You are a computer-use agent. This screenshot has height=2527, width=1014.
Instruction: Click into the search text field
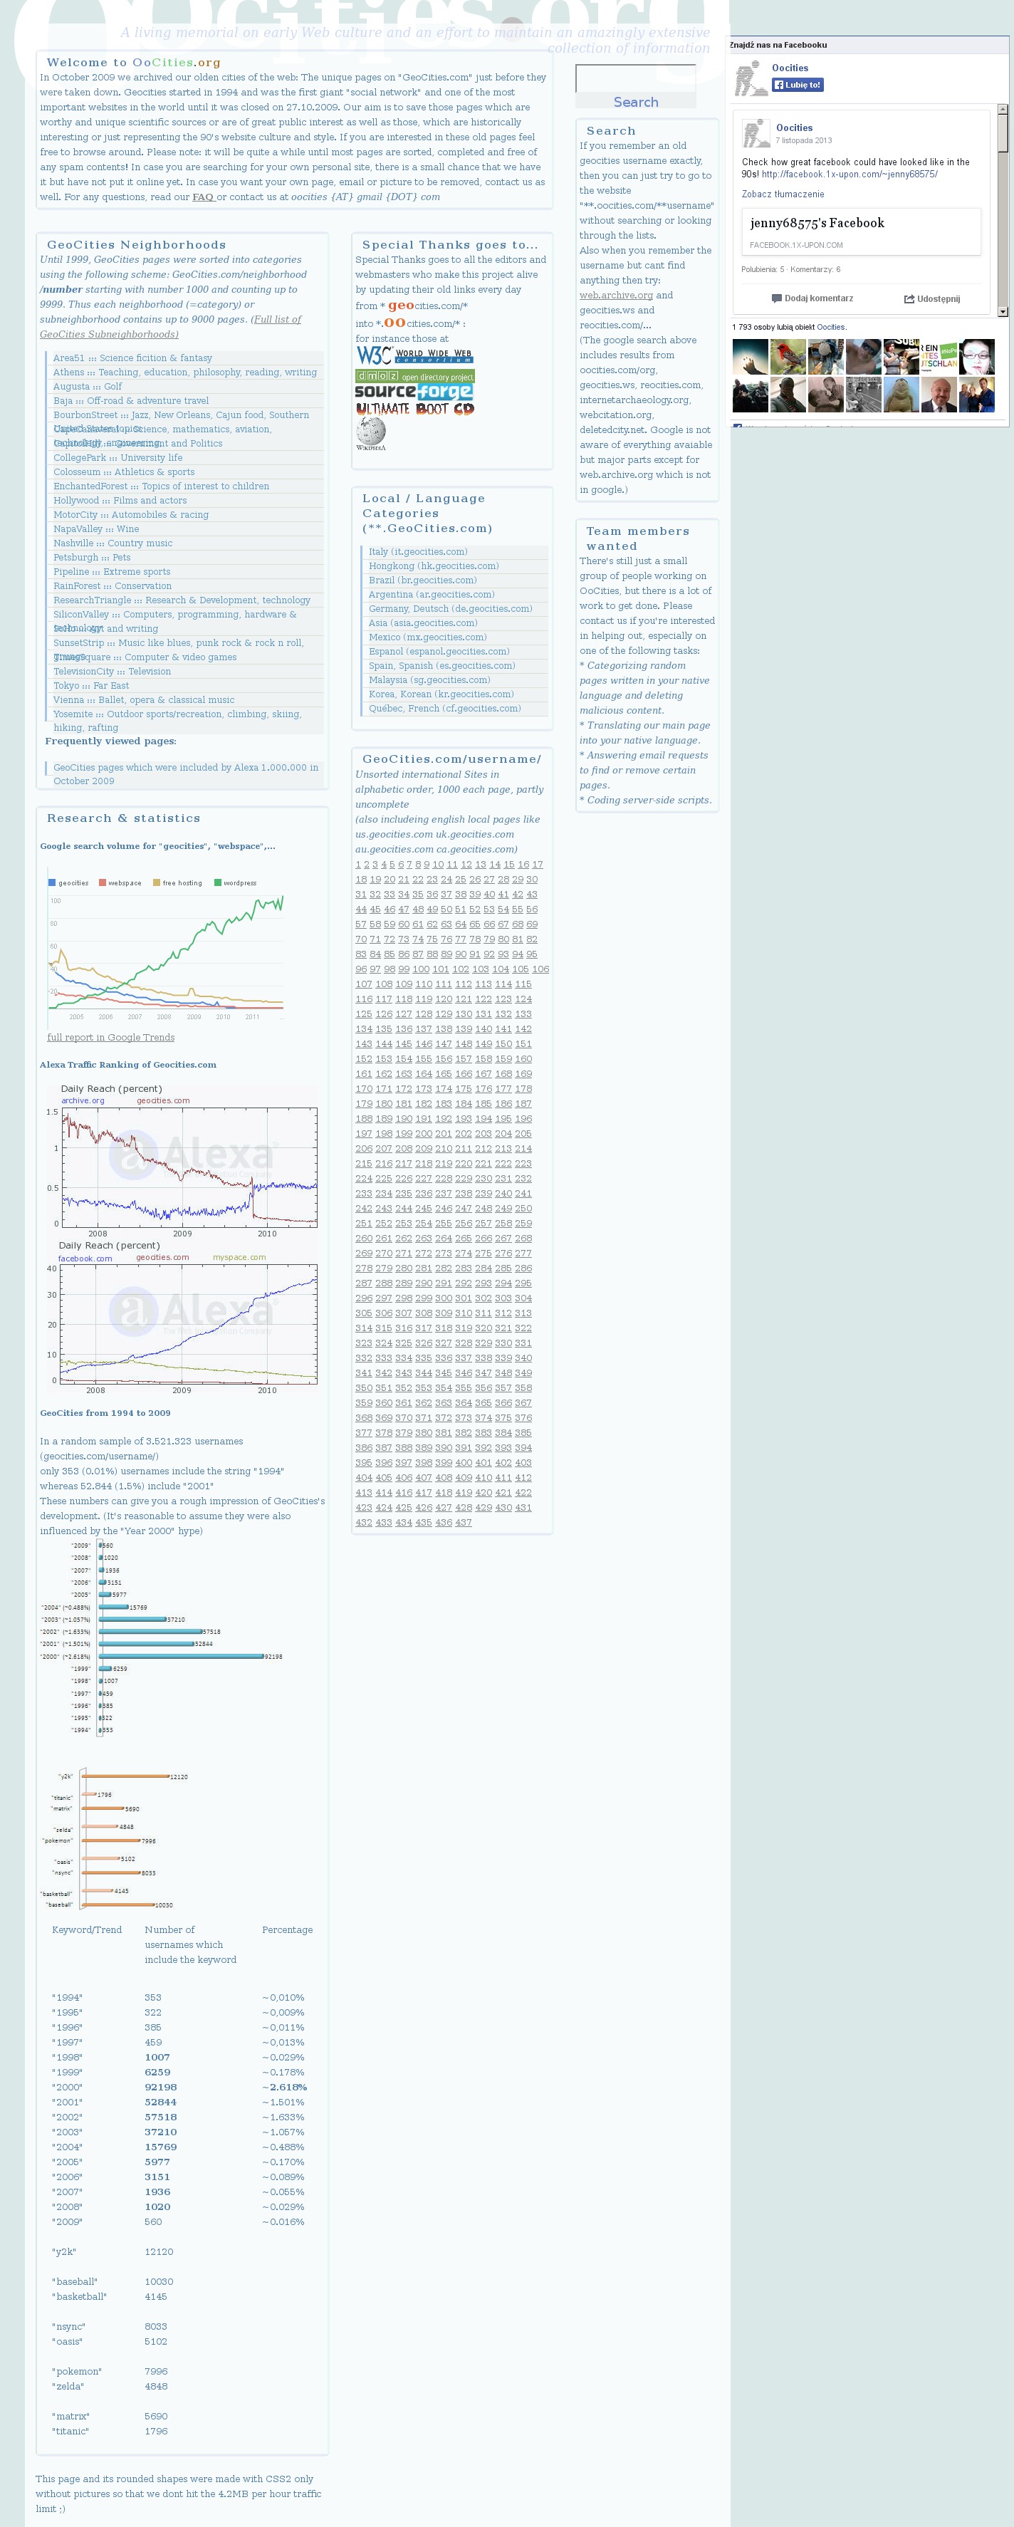(635, 78)
